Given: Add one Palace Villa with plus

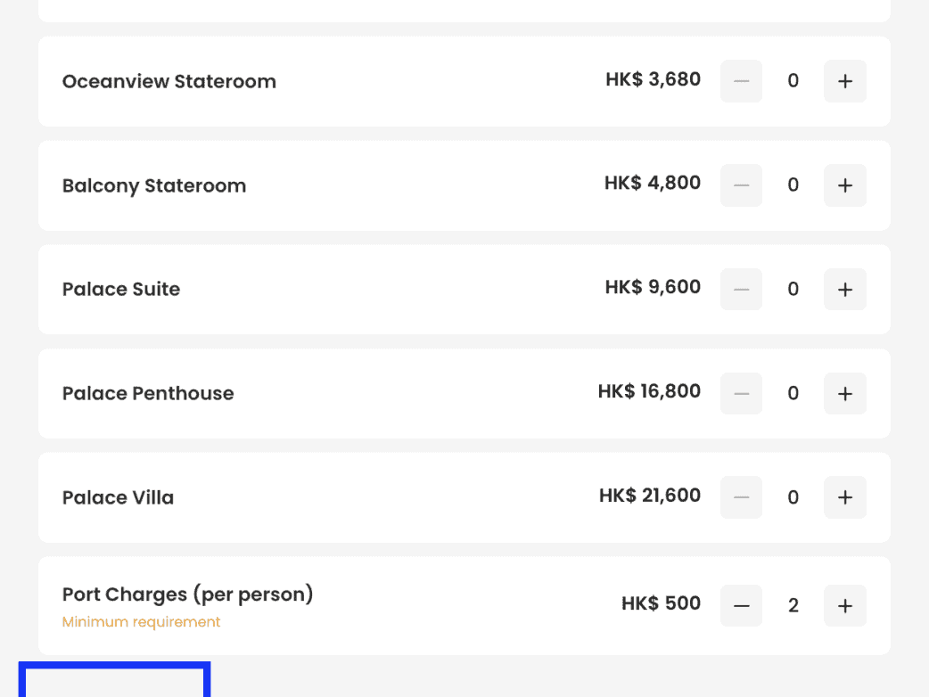Looking at the screenshot, I should [844, 497].
